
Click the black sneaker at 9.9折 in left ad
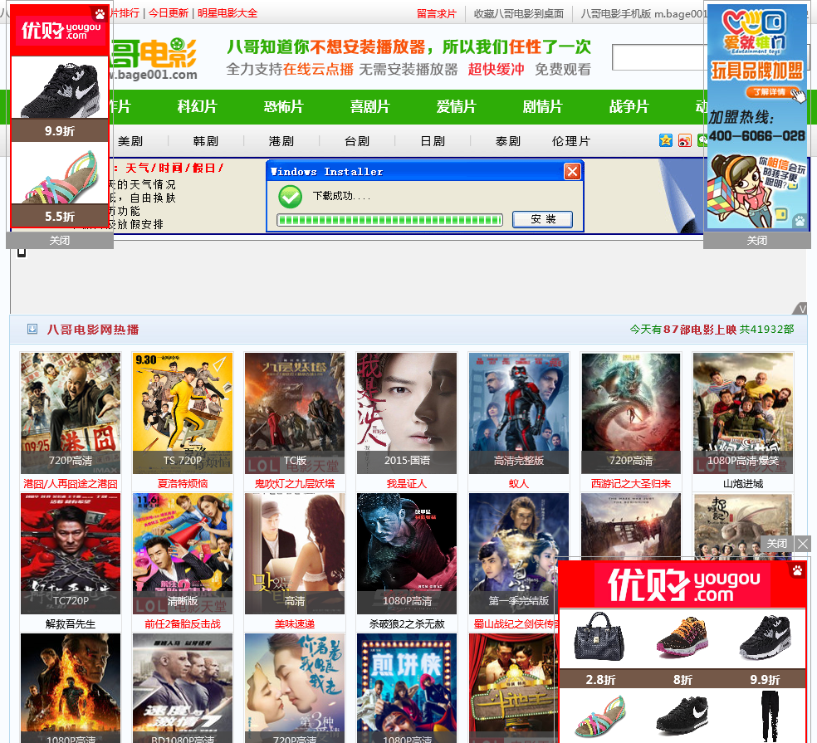pos(60,89)
